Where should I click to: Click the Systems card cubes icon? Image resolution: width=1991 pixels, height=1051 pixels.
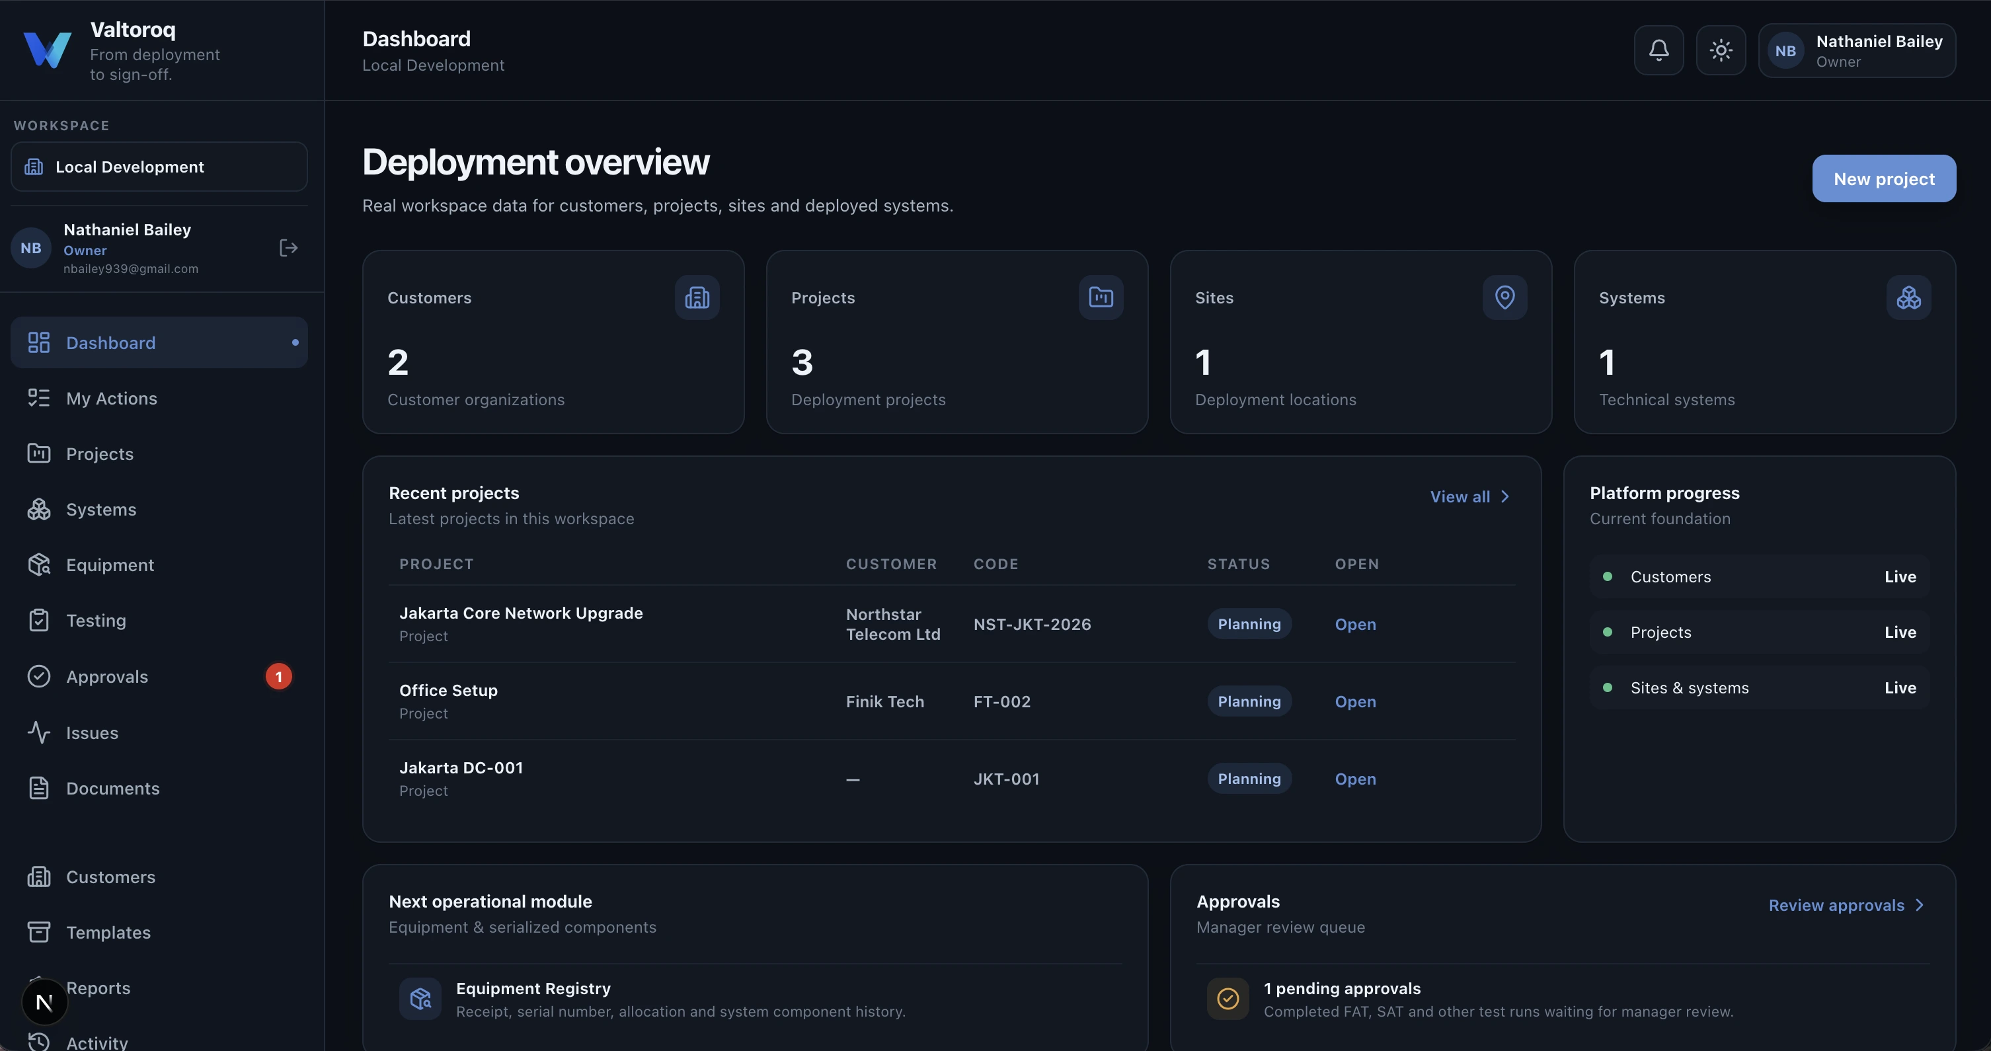click(x=1908, y=297)
